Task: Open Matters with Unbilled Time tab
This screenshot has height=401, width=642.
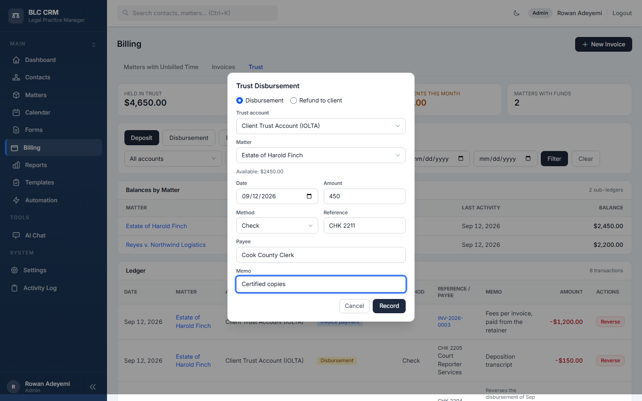Action: (161, 67)
